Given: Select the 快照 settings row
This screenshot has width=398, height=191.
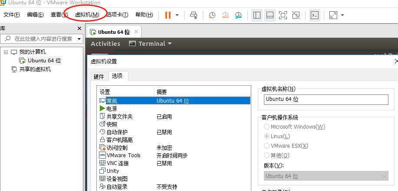Looking at the screenshot, I should tap(174, 124).
